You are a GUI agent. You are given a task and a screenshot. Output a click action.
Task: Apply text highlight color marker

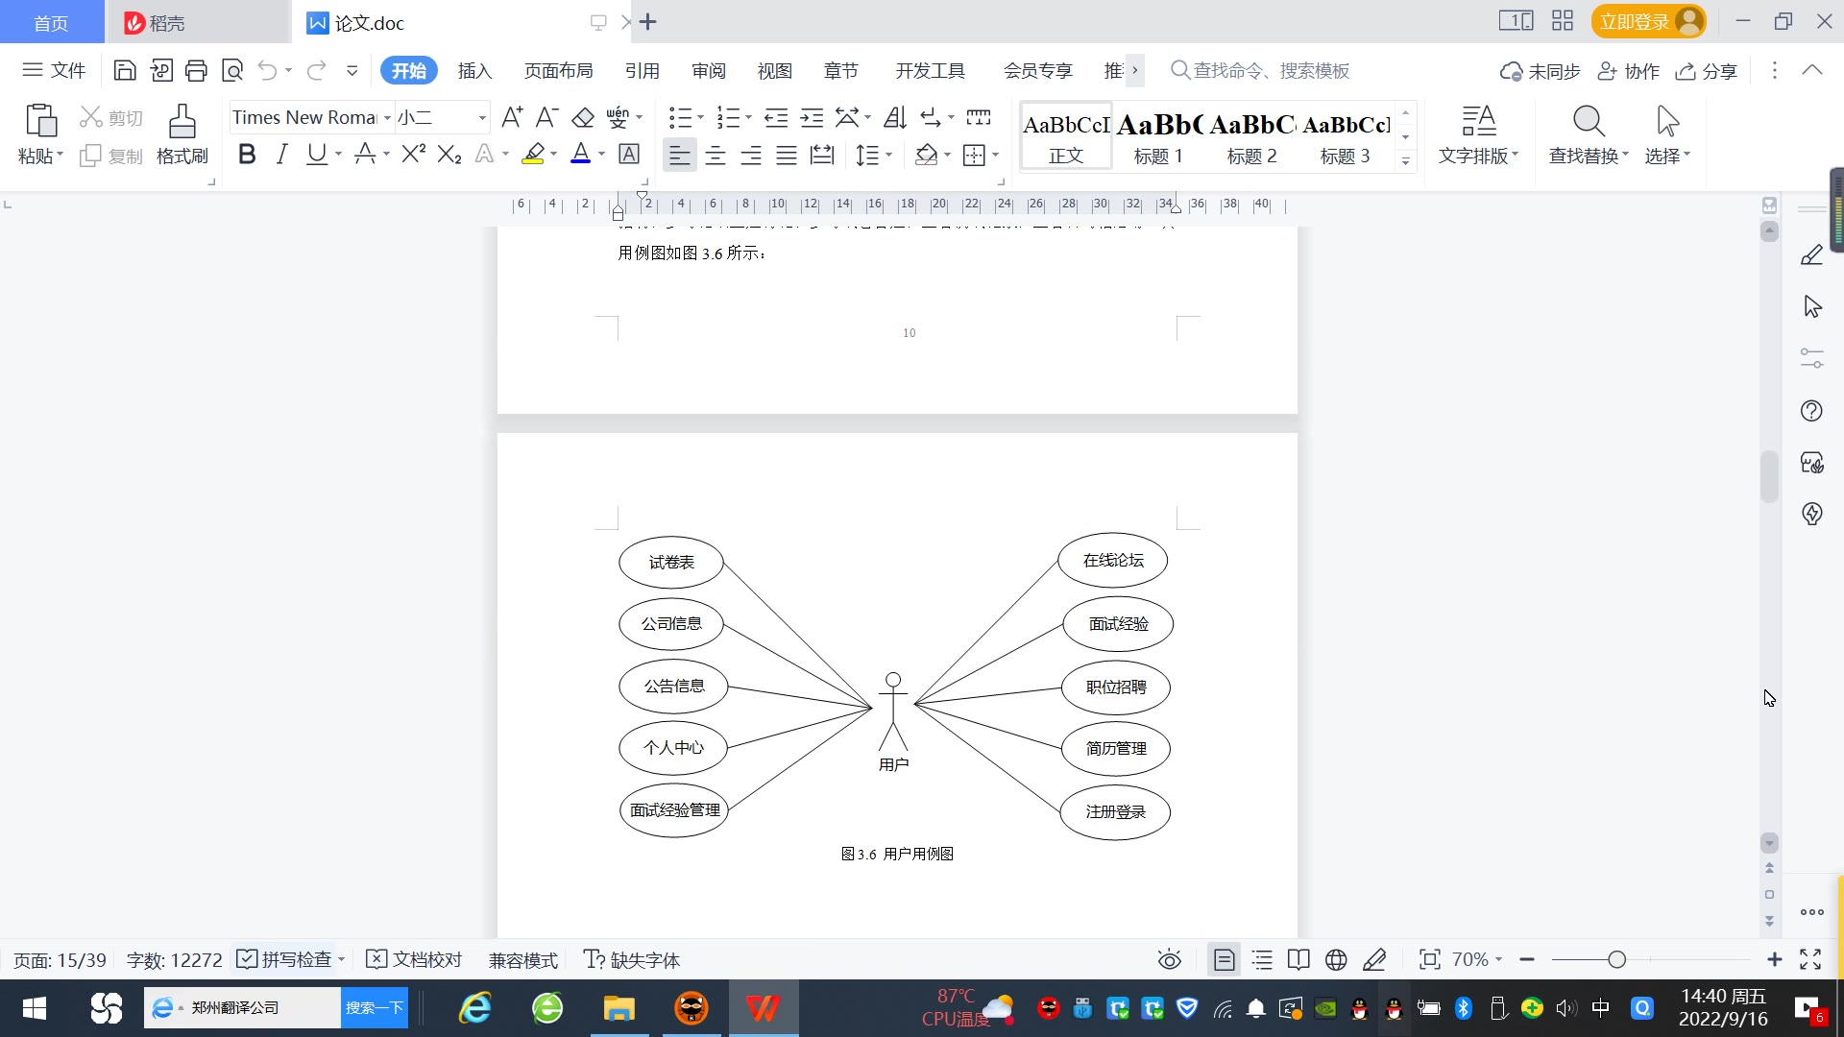[x=533, y=155]
